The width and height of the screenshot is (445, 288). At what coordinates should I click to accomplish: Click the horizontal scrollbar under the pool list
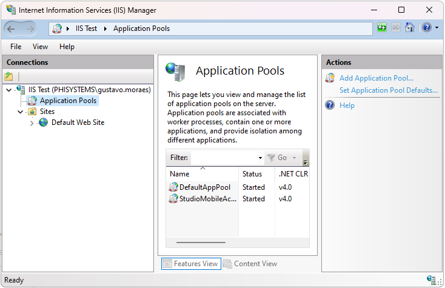pos(201,243)
